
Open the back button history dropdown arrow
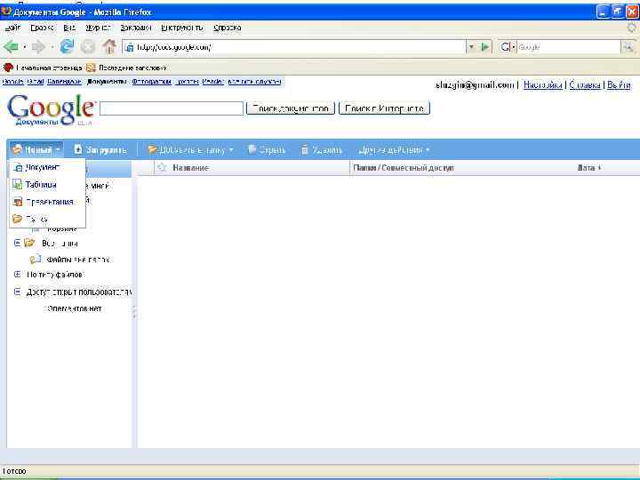[x=25, y=47]
